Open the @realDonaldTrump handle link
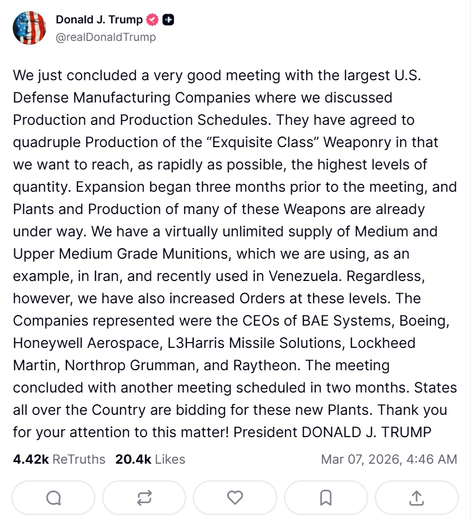The image size is (475, 520). click(x=106, y=37)
